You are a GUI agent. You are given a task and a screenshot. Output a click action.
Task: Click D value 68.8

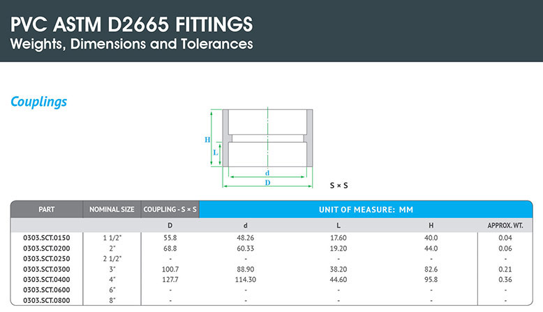point(170,249)
